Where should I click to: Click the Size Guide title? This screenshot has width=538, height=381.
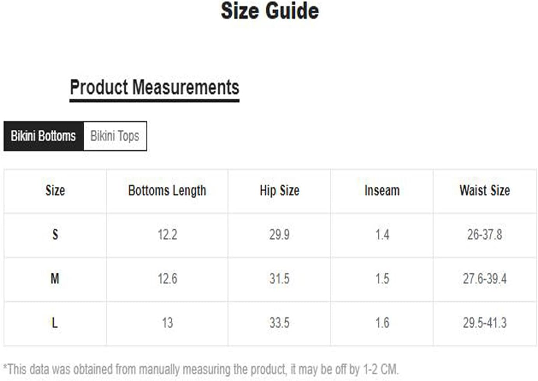pyautogui.click(x=270, y=10)
